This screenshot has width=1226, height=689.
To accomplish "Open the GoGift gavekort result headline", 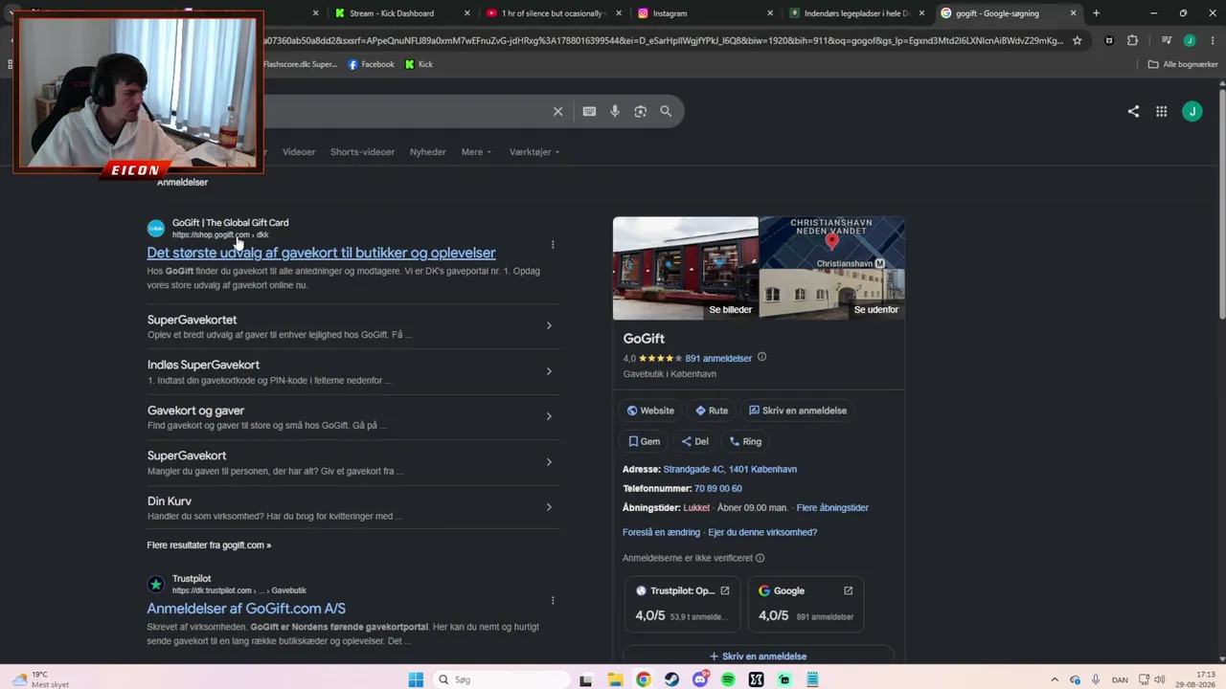I will (x=321, y=253).
